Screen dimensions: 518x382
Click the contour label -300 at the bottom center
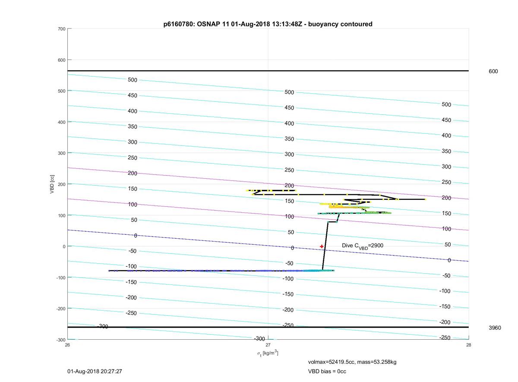259,339
